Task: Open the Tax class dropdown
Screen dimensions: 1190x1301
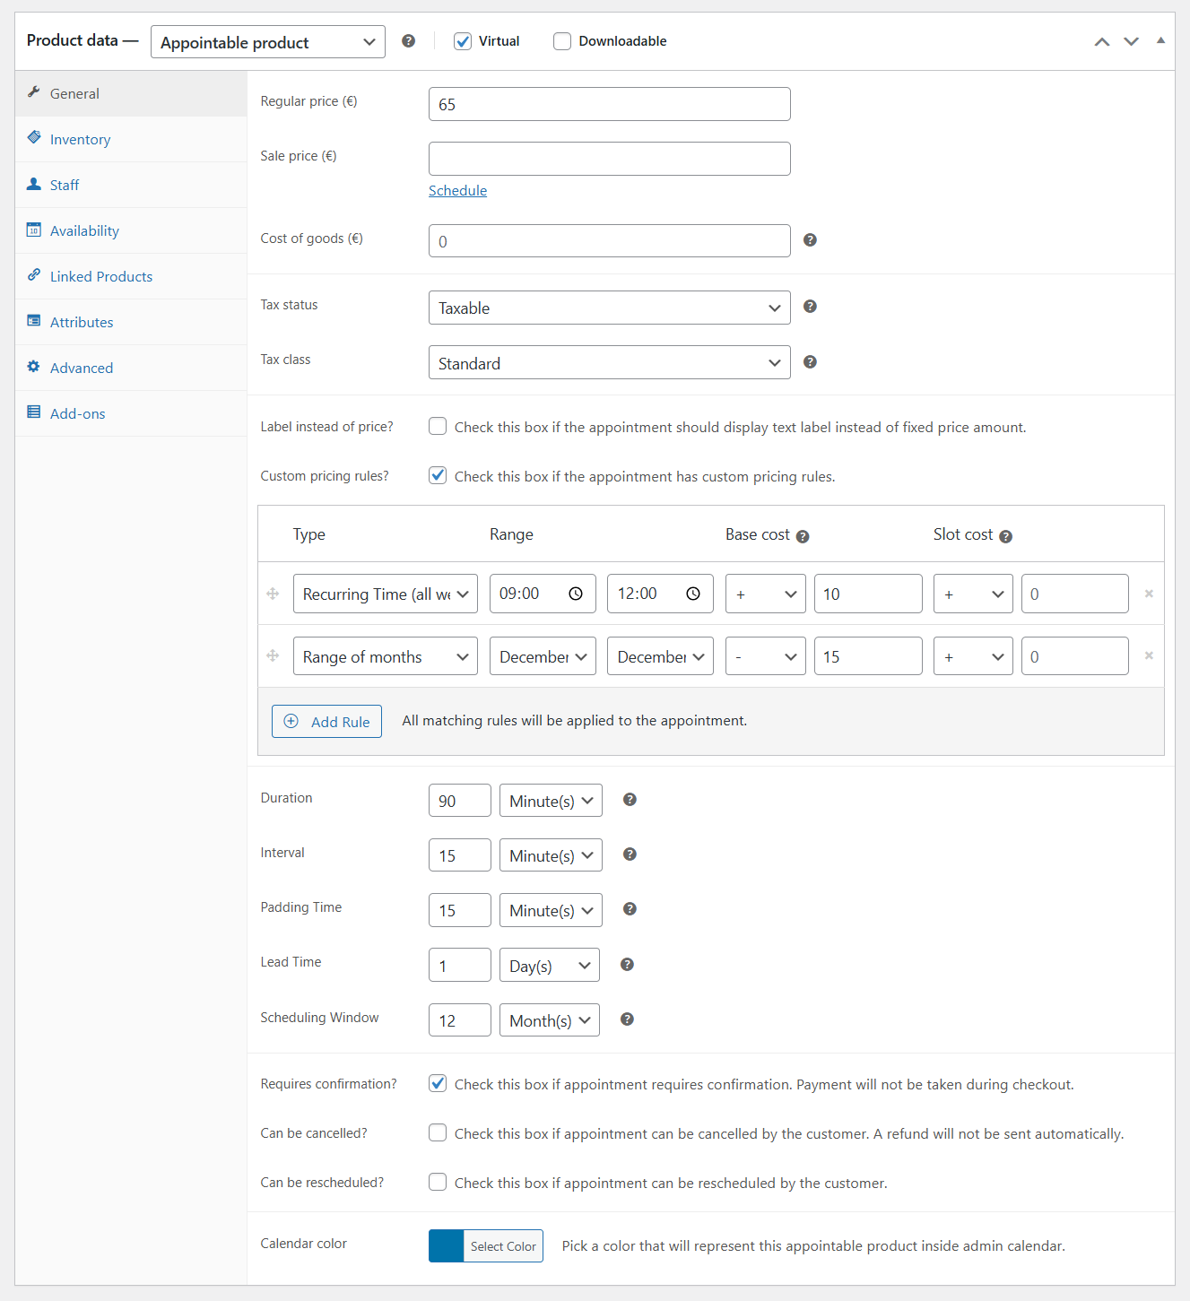Action: click(x=609, y=362)
